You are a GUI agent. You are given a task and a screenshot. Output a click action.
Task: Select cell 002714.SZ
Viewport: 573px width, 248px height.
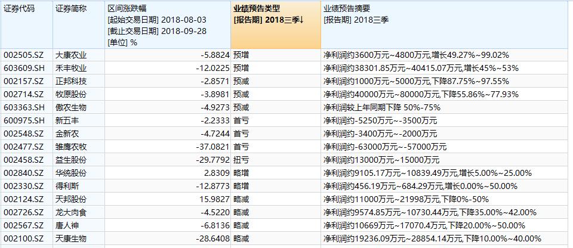pyautogui.click(x=27, y=95)
